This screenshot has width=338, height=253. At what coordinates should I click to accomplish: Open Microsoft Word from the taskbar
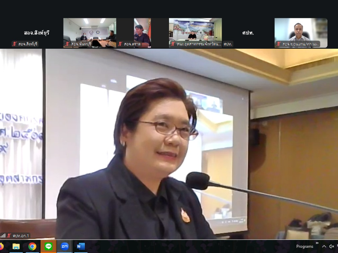tap(80, 246)
